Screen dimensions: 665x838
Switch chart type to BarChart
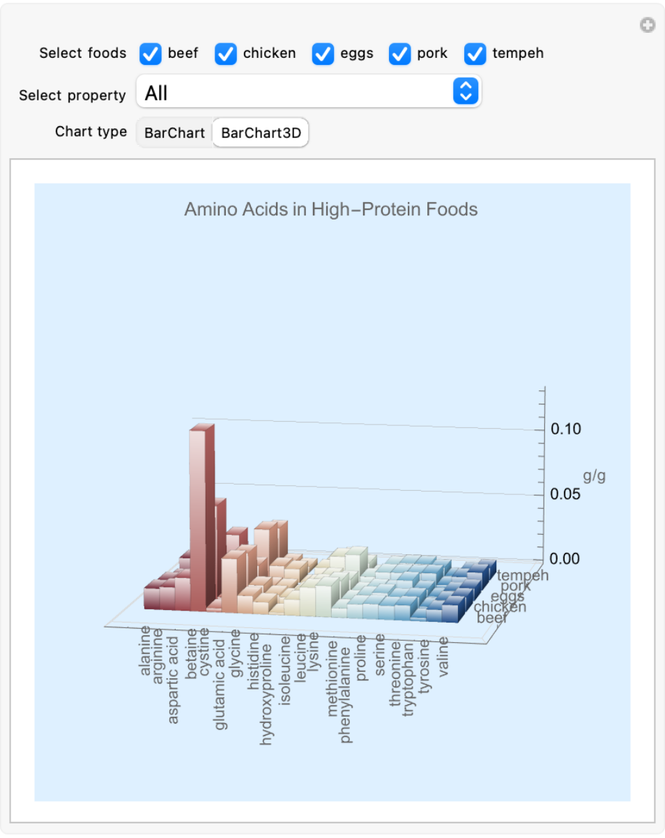174,132
